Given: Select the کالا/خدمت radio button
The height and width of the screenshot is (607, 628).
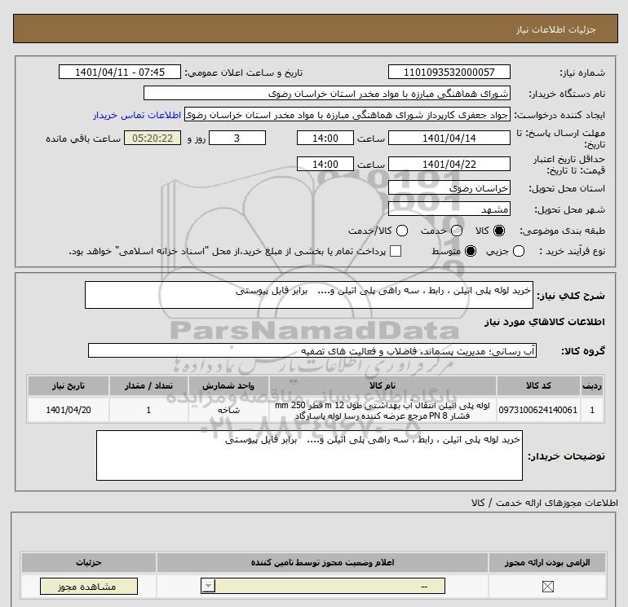Looking at the screenshot, I should pos(402,231).
